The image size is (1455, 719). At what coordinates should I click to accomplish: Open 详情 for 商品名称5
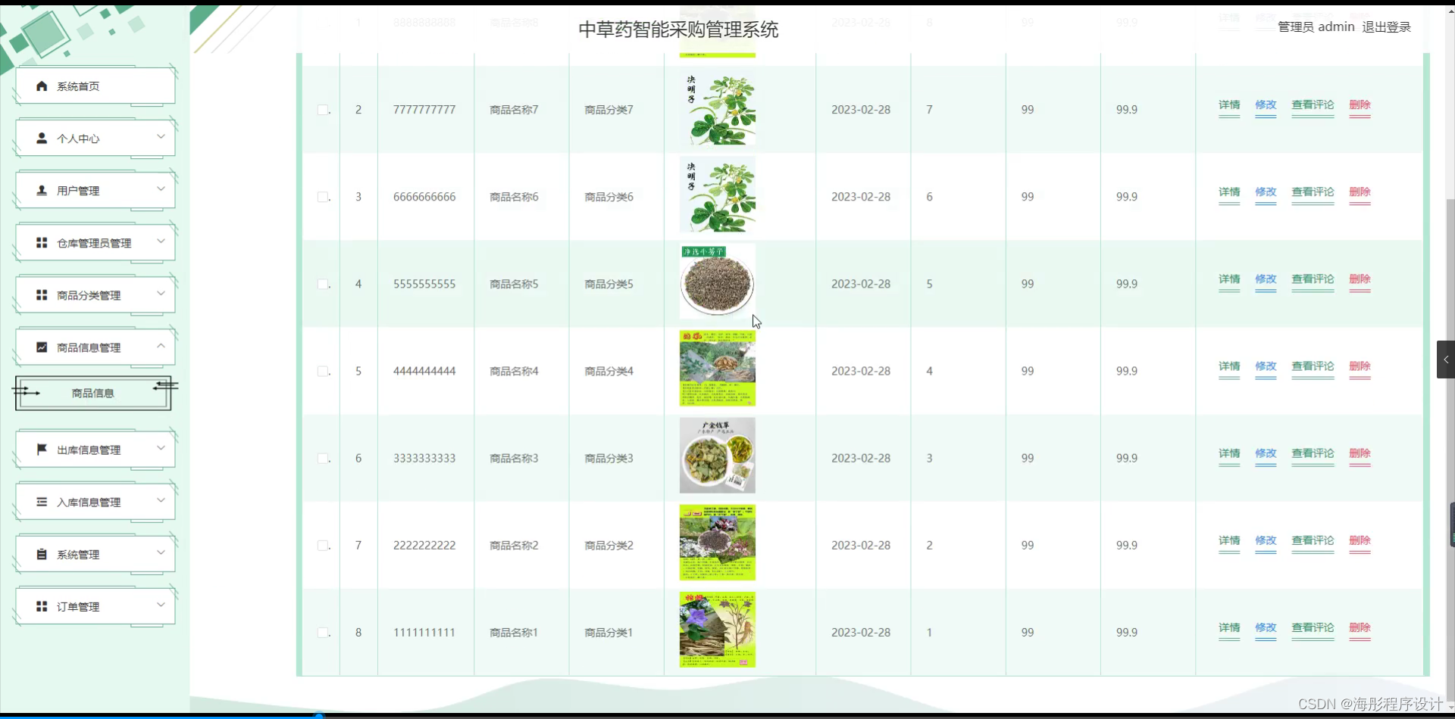[x=1229, y=280]
